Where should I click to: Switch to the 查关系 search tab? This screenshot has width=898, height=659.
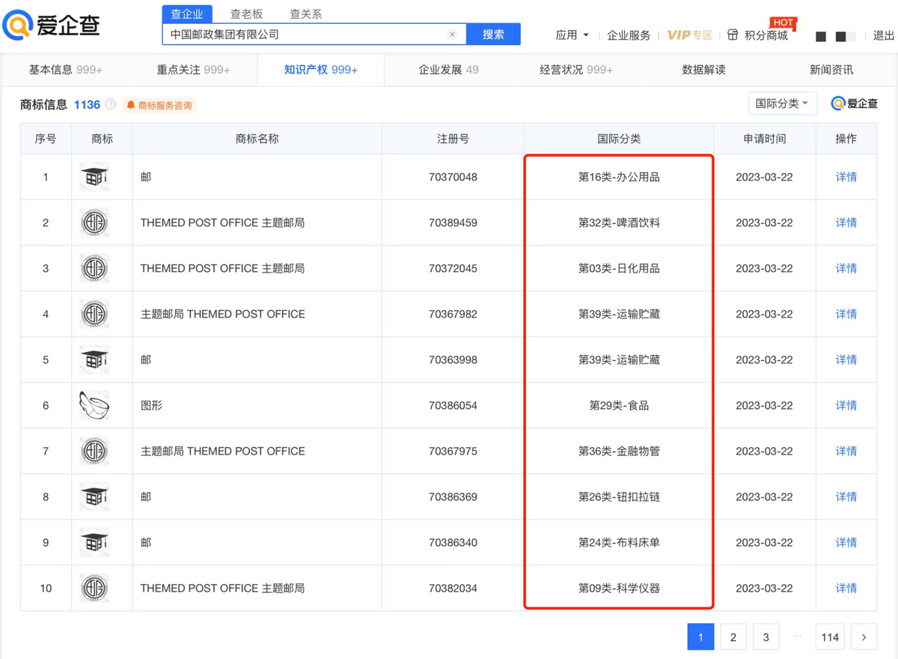click(305, 14)
